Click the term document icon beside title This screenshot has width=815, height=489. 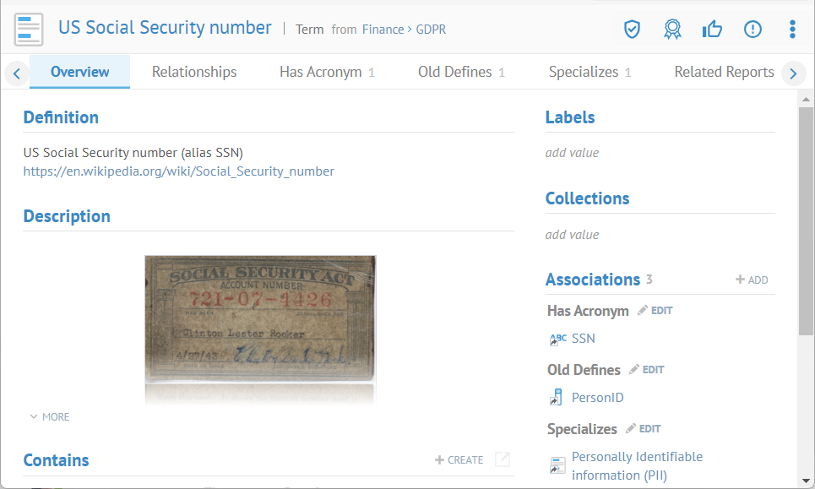[x=29, y=30]
